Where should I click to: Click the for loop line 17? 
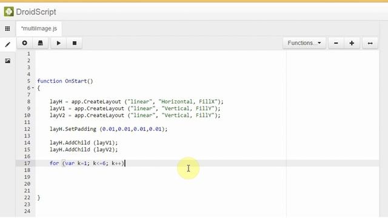[x=87, y=163]
